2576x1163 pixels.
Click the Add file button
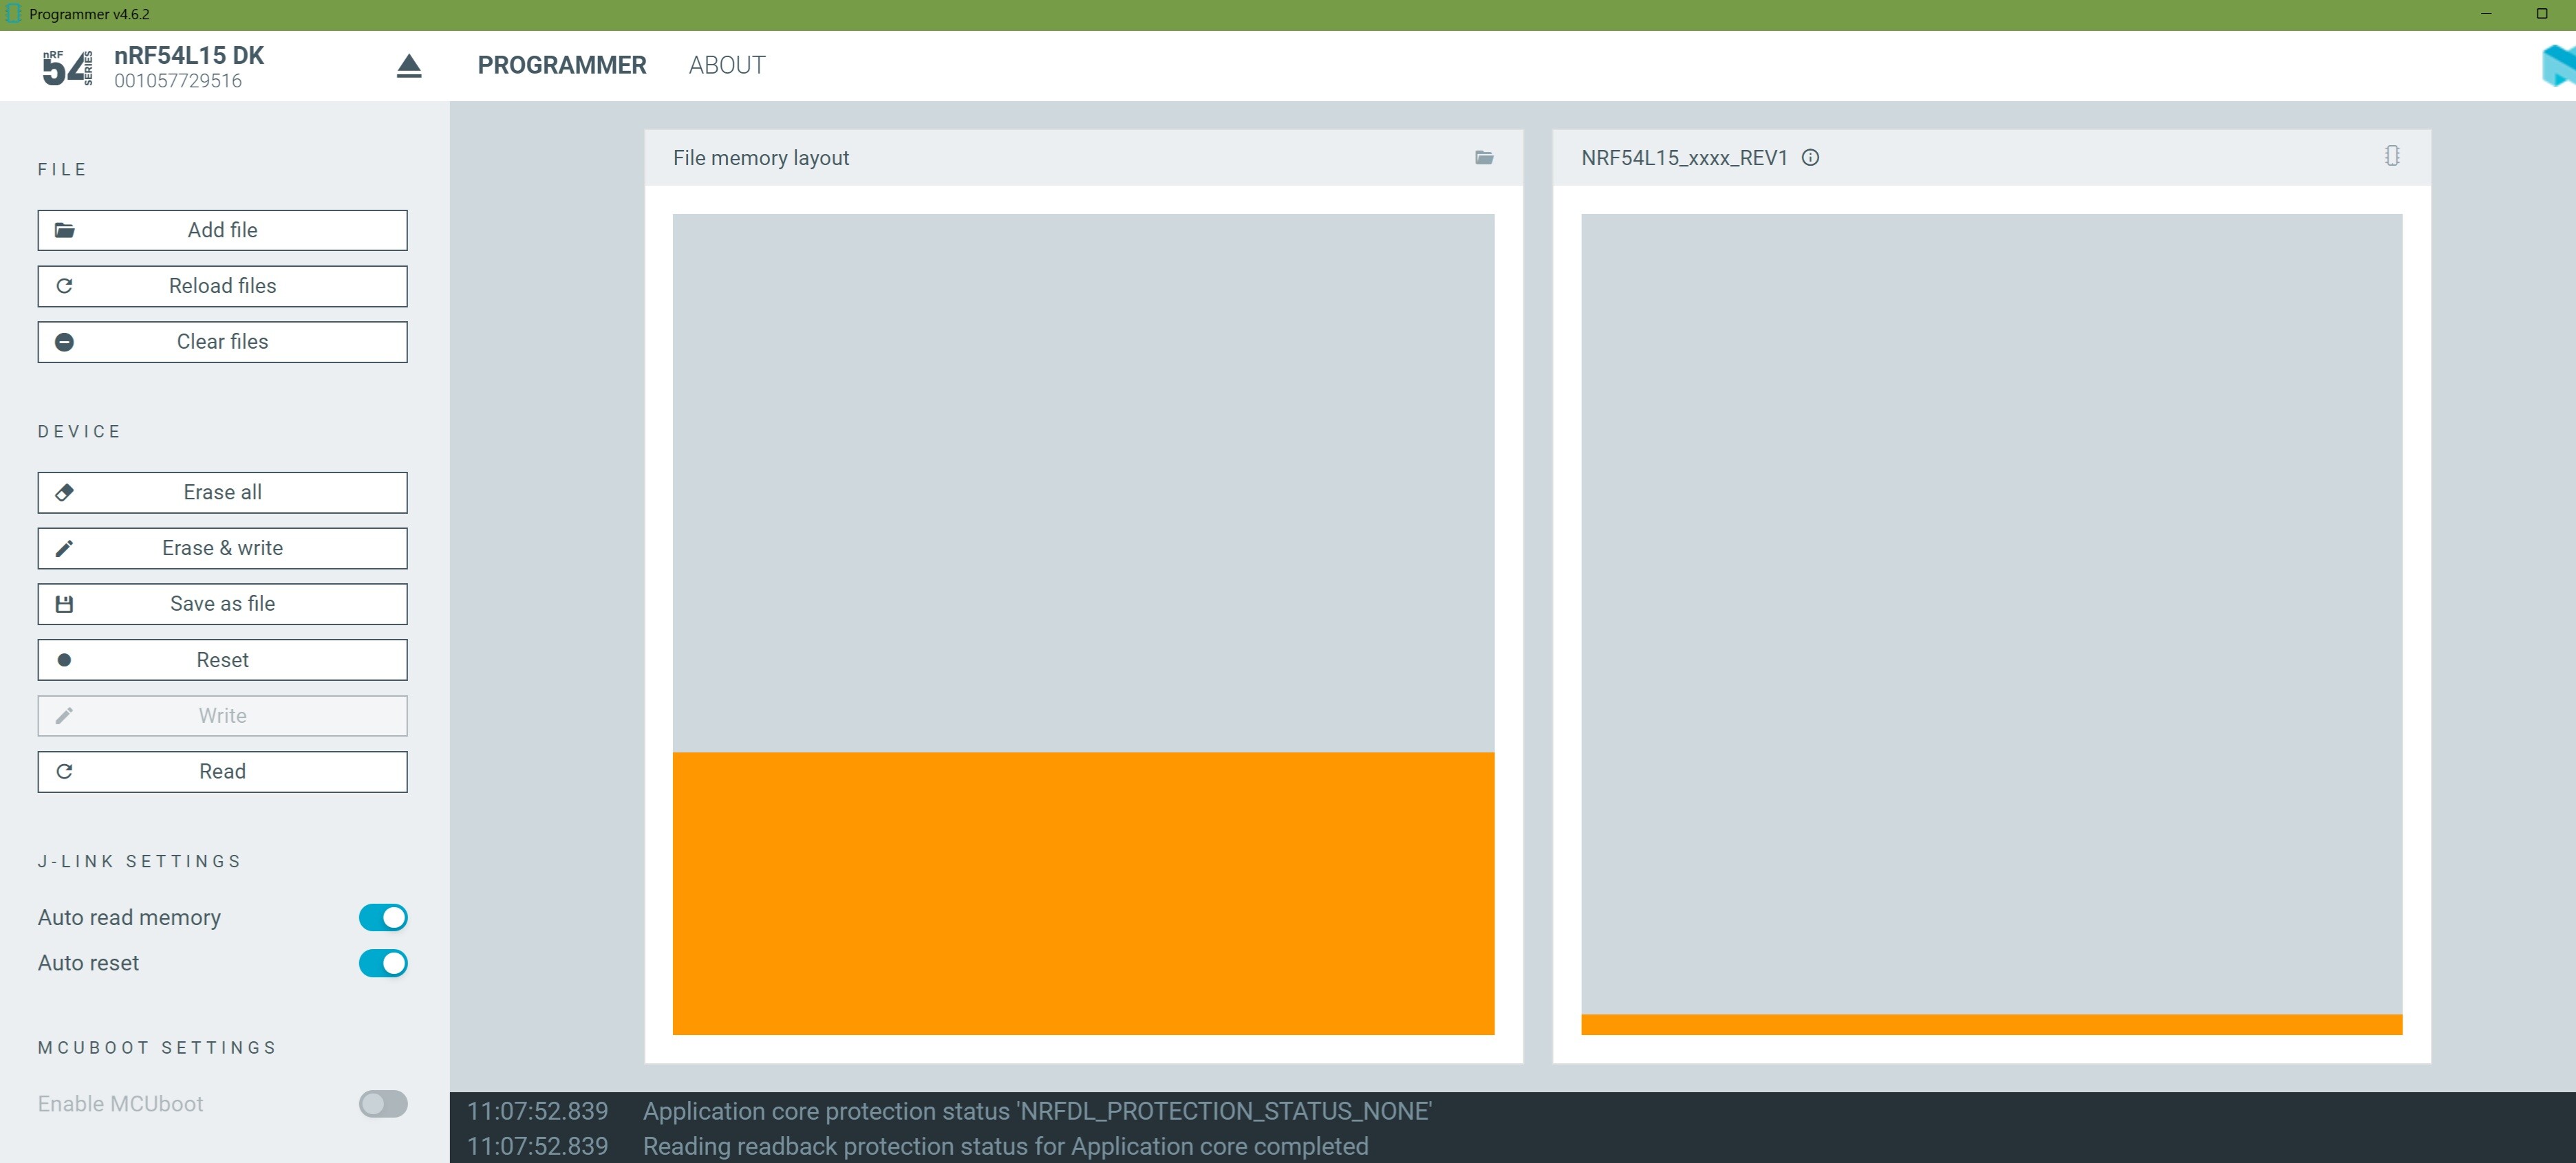(x=222, y=230)
